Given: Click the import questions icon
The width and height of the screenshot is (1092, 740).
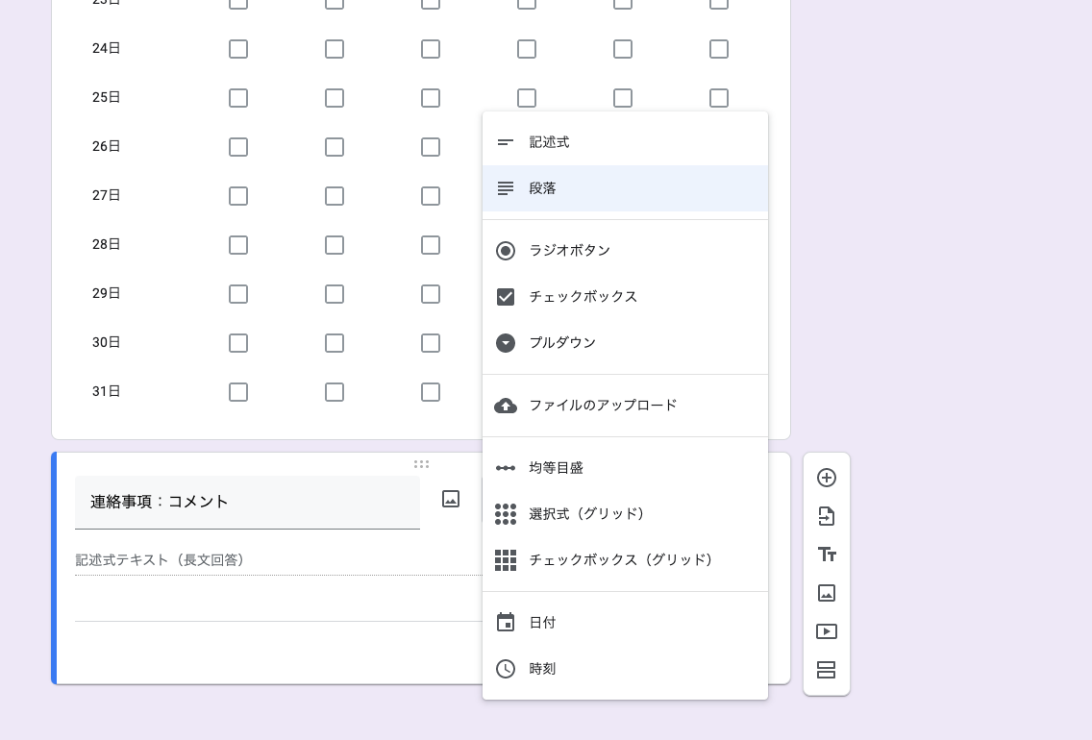Looking at the screenshot, I should (826, 516).
